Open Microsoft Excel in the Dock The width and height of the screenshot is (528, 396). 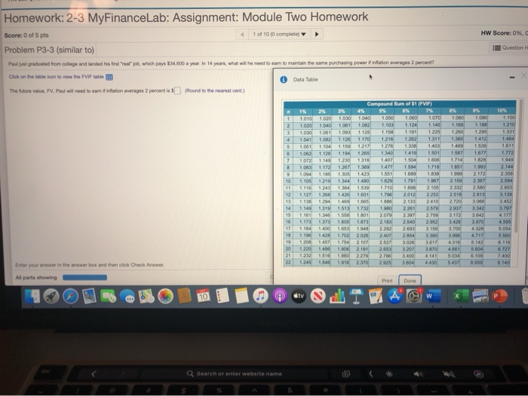coord(460,296)
